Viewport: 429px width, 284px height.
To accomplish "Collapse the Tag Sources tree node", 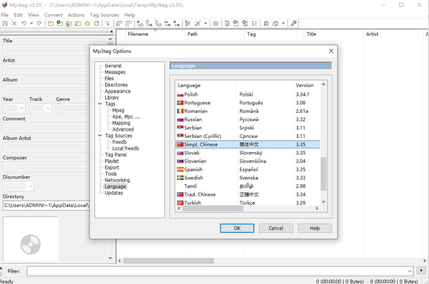I will (100, 135).
